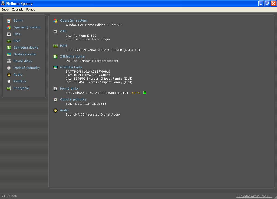The width and height of the screenshot is (277, 199).
Task: Click the RAM module icon in sidebar
Action: (x=9, y=41)
